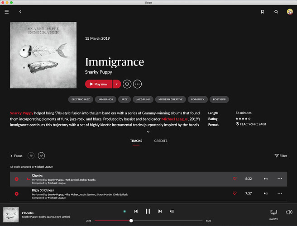
Task: Click the play icon for Chonks
Action: point(17,179)
